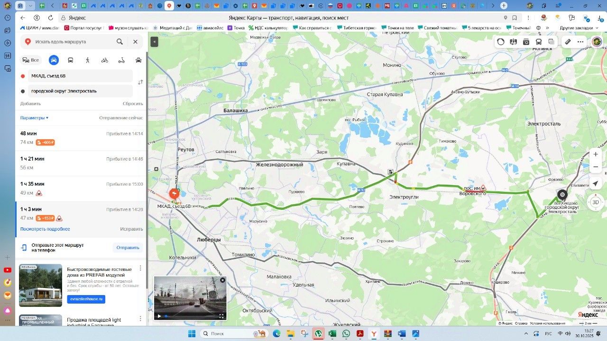Close the route search panel
Viewport: 607px width, 341px height.
tap(135, 42)
